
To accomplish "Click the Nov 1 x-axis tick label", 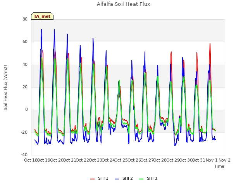I will pyautogui.click(x=212, y=160).
